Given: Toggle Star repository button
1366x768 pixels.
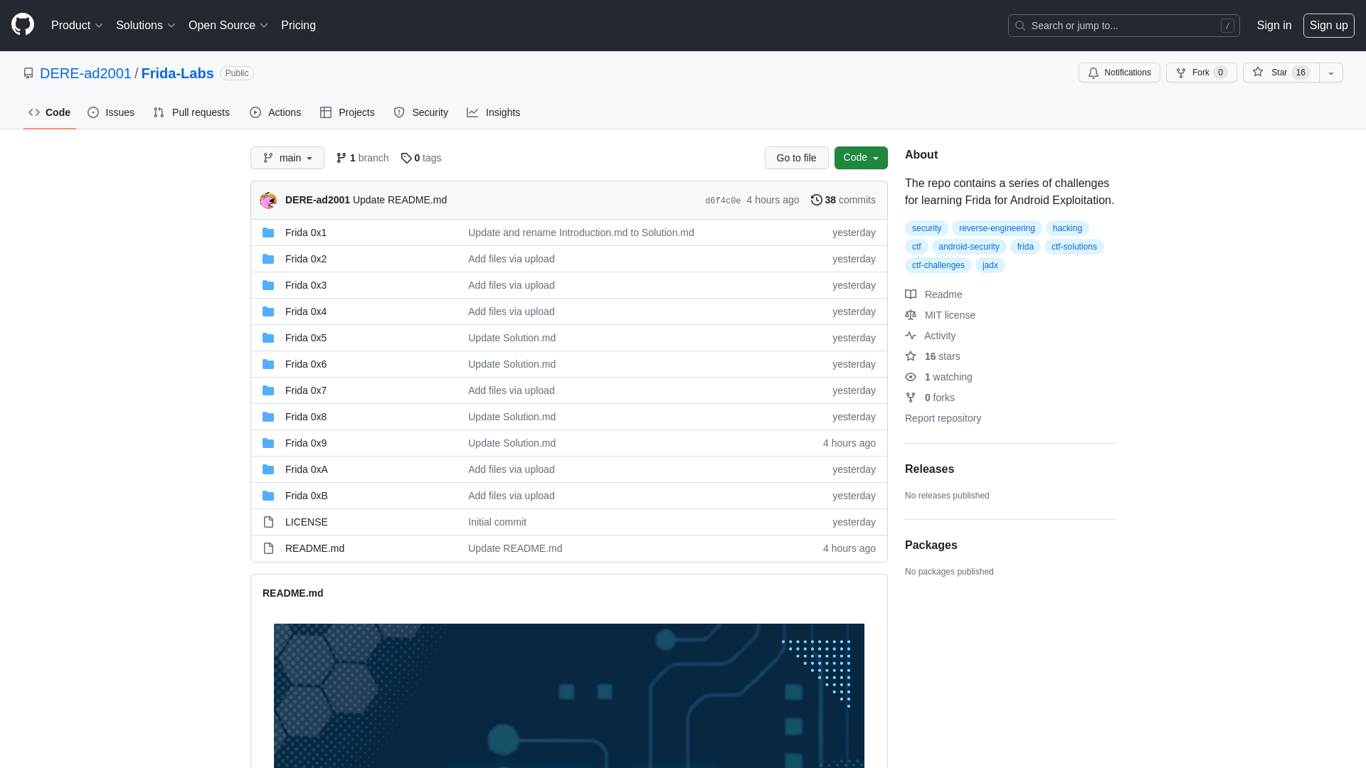Looking at the screenshot, I should pyautogui.click(x=1278, y=73).
